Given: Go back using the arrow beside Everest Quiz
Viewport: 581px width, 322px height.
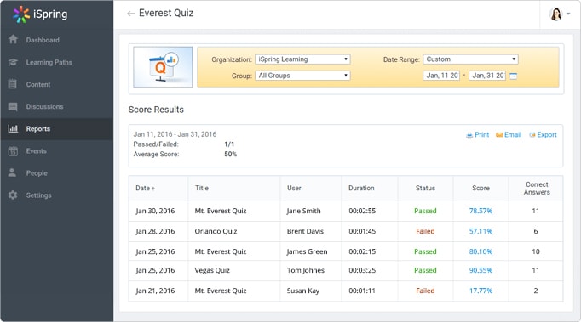Looking at the screenshot, I should tap(130, 14).
